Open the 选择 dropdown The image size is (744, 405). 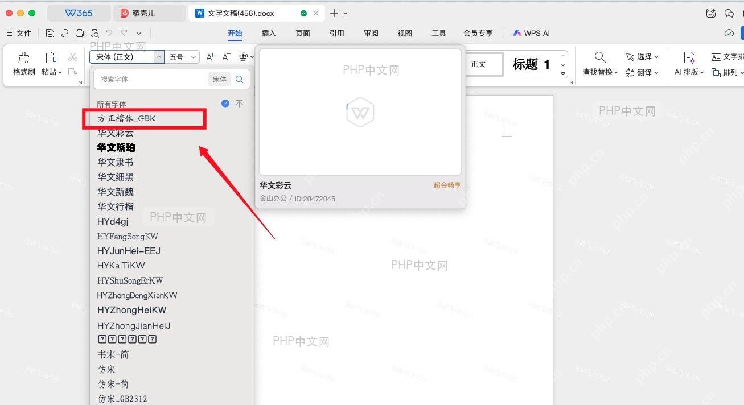[x=656, y=57]
